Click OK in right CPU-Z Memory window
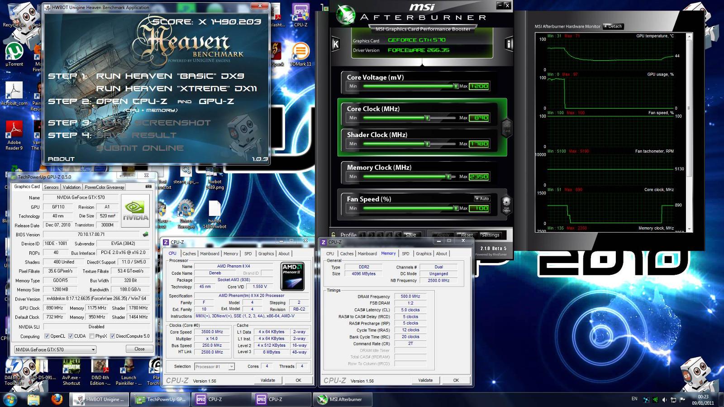 click(x=456, y=380)
